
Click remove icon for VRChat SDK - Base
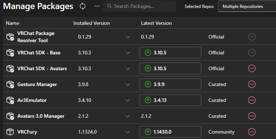coord(252,53)
